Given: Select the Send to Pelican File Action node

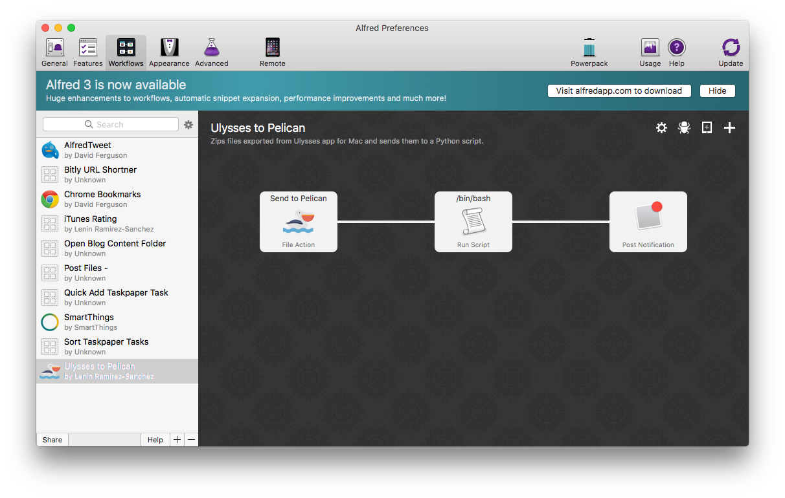Looking at the screenshot, I should 299,222.
